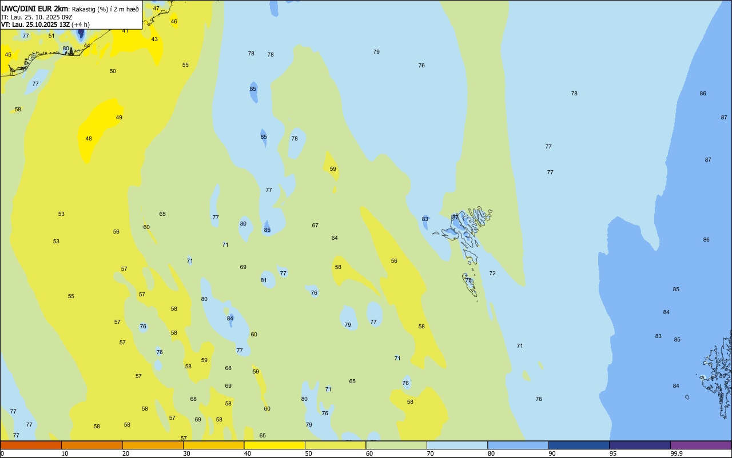Click the humidity value "41" on the map

pos(125,31)
